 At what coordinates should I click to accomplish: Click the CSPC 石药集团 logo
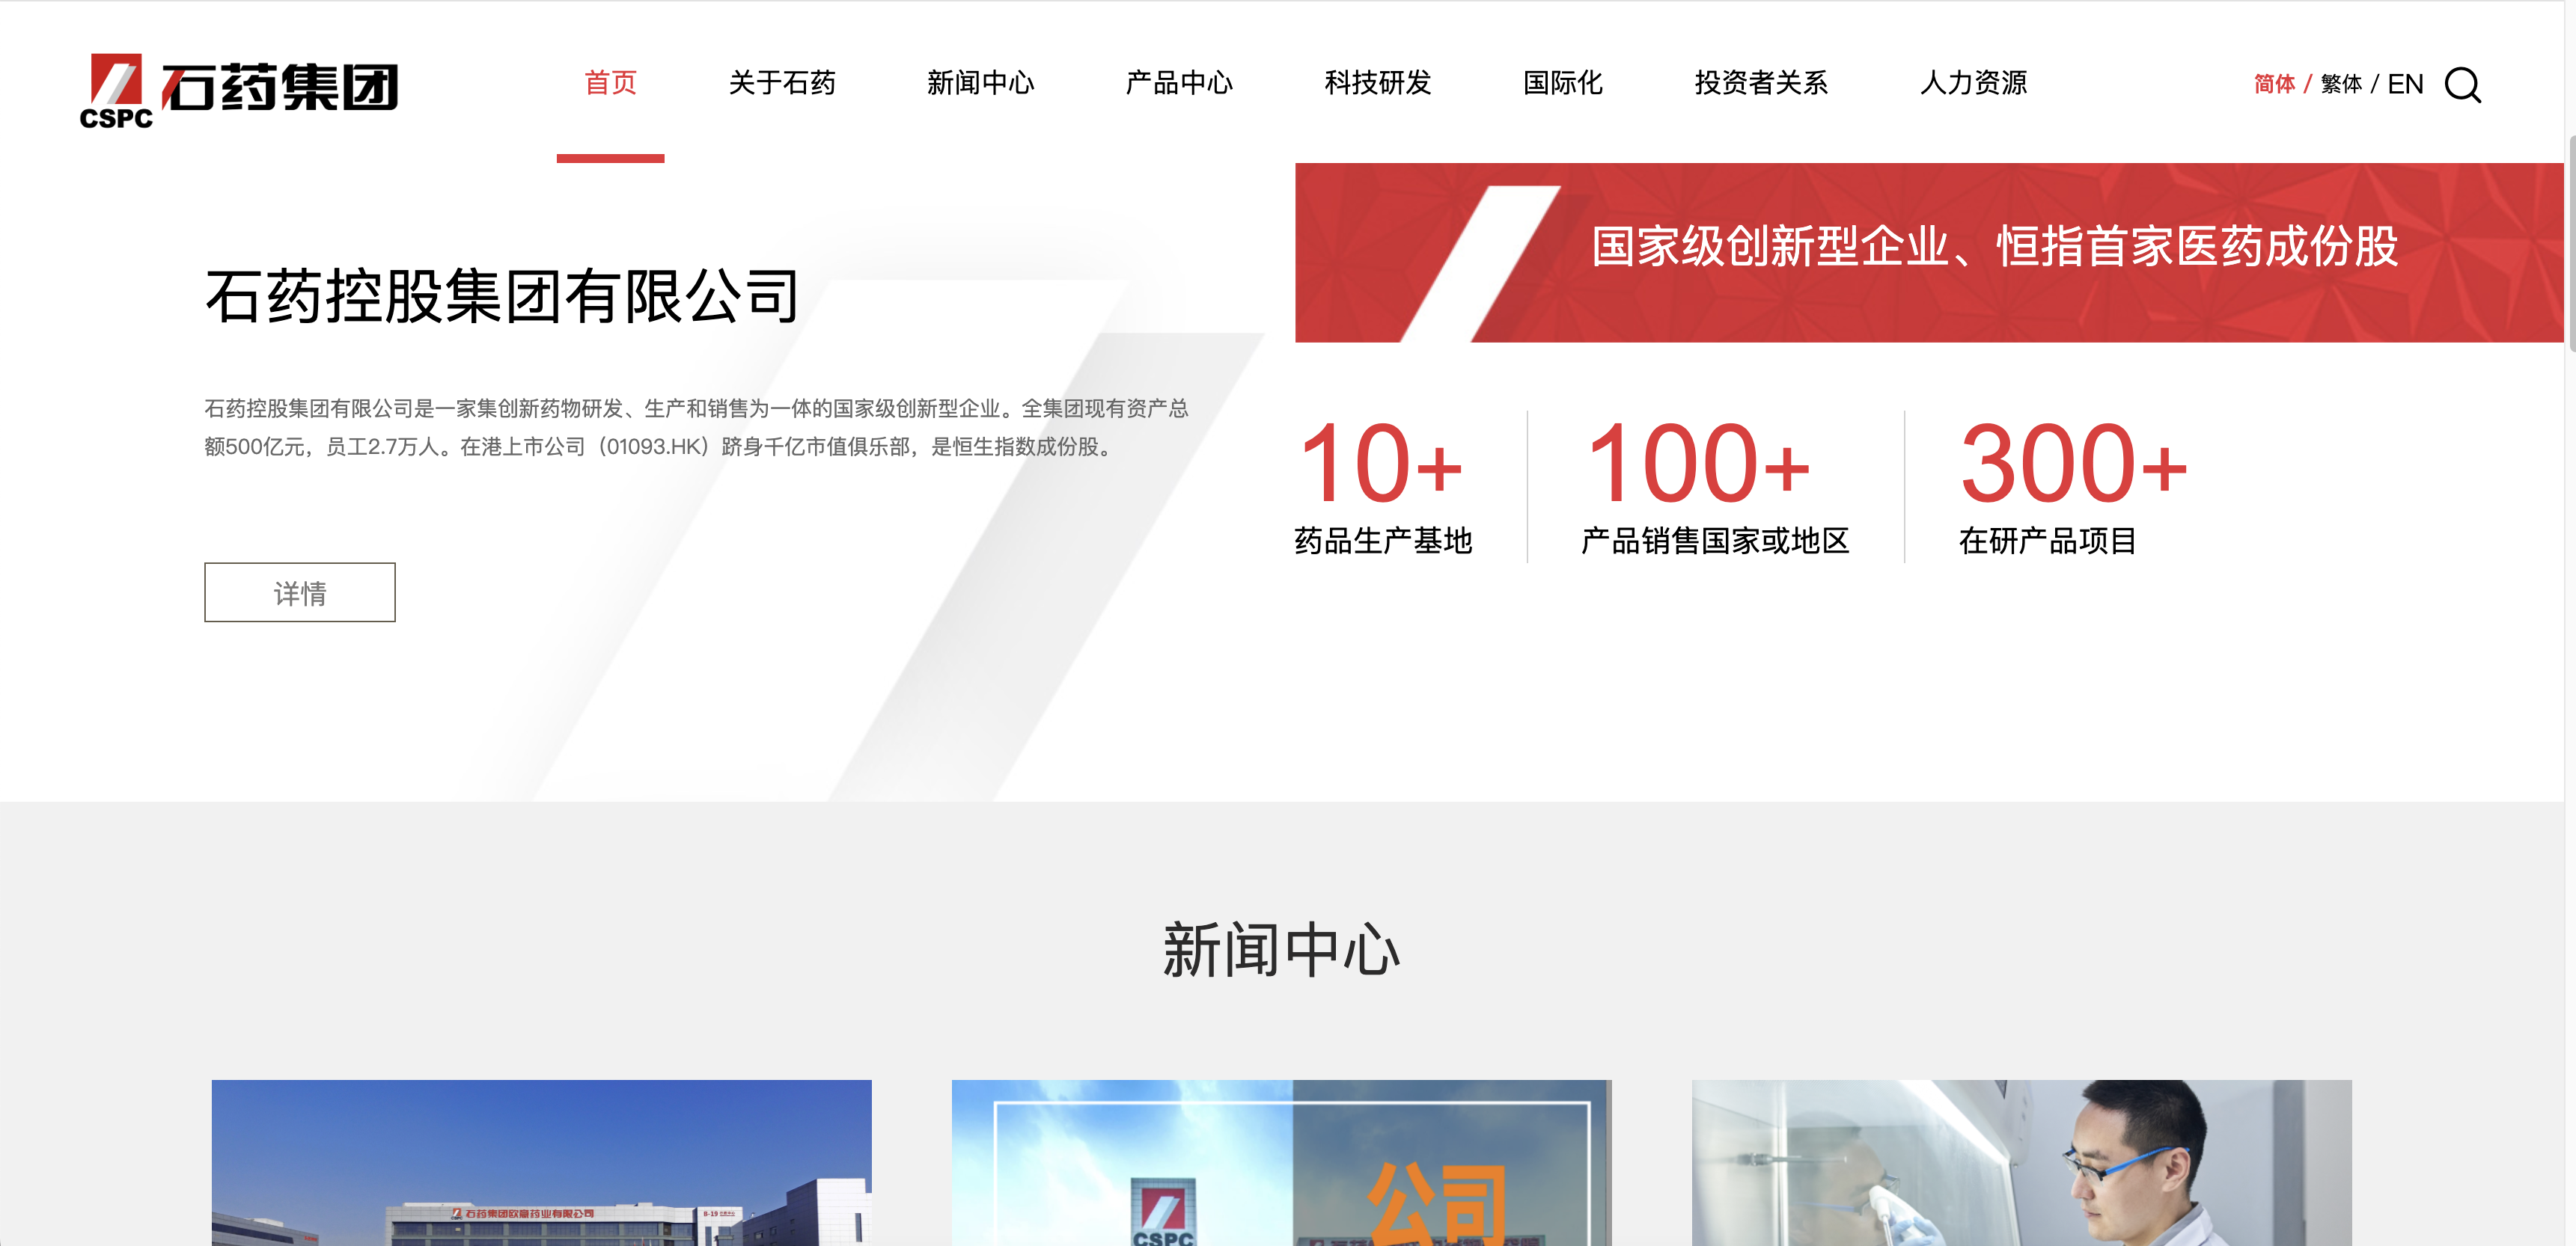coord(239,90)
